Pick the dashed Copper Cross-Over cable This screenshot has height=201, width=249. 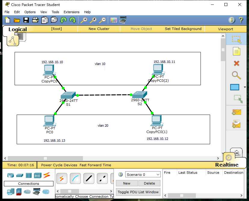pyautogui.click(x=102, y=179)
